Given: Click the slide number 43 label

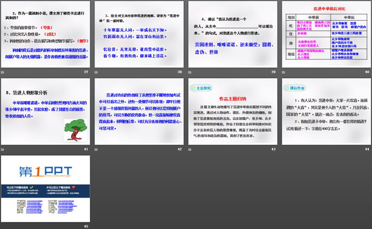Looking at the screenshot, I should coord(273,149).
